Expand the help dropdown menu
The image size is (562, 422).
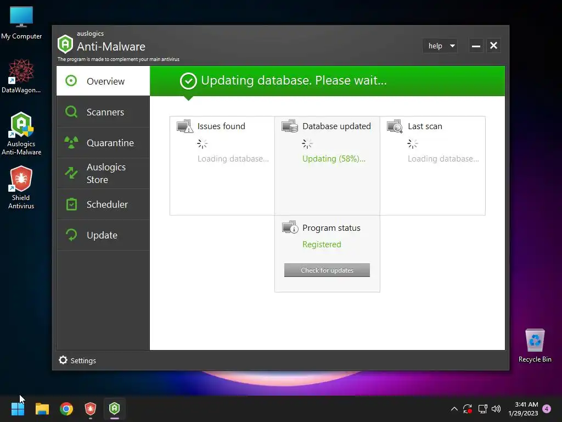[440, 46]
